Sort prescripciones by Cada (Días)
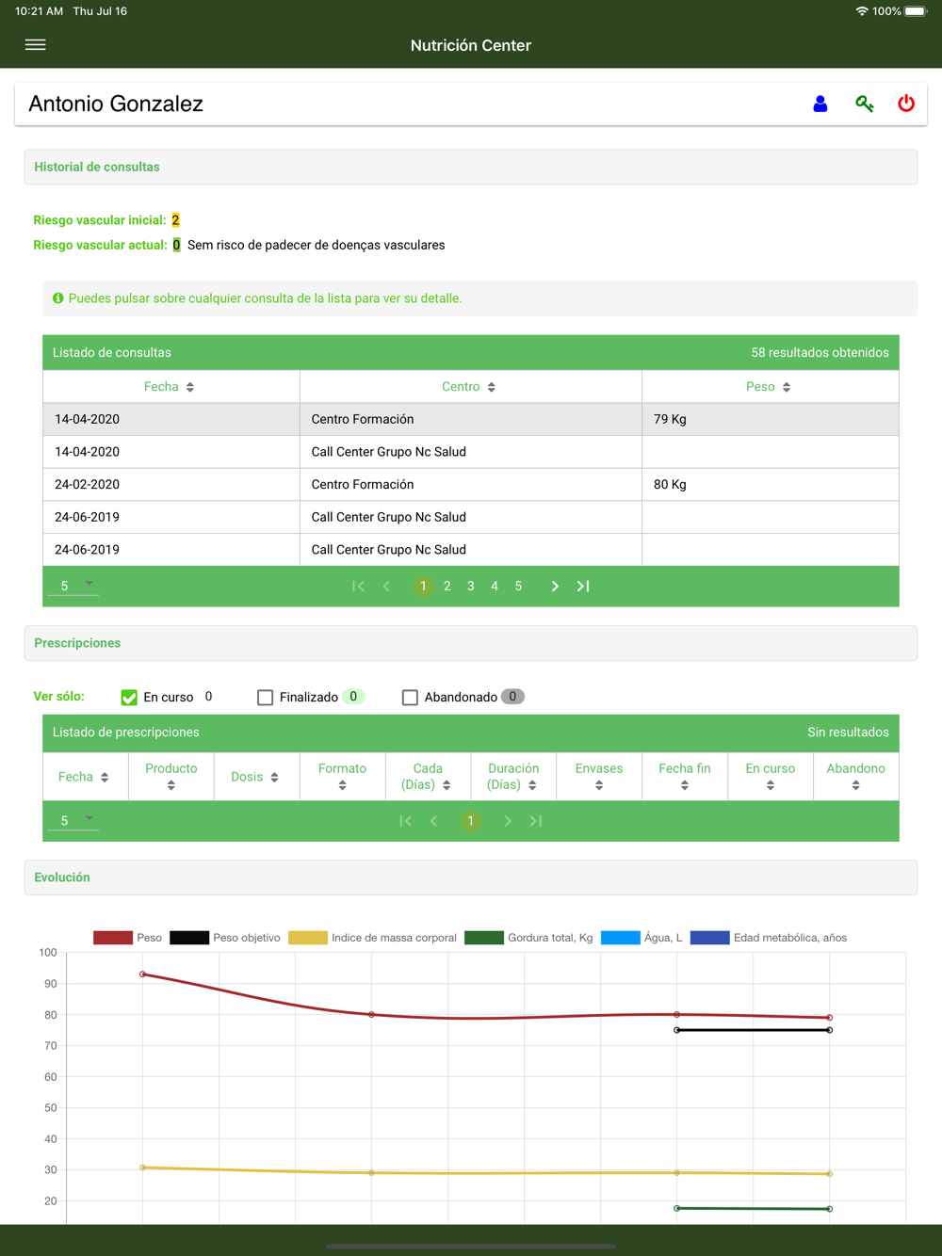This screenshot has height=1256, width=942. (428, 777)
